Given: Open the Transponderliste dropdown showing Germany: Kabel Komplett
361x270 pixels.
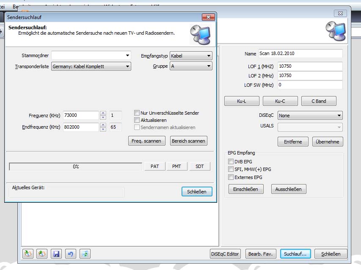Looking at the screenshot, I should [91, 66].
